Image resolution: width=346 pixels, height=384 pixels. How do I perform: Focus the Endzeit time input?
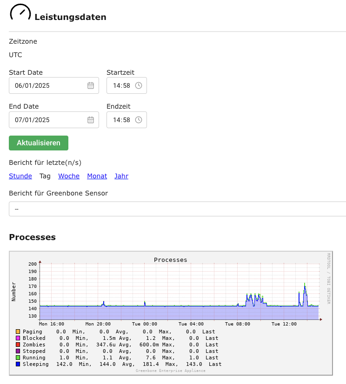click(121, 120)
